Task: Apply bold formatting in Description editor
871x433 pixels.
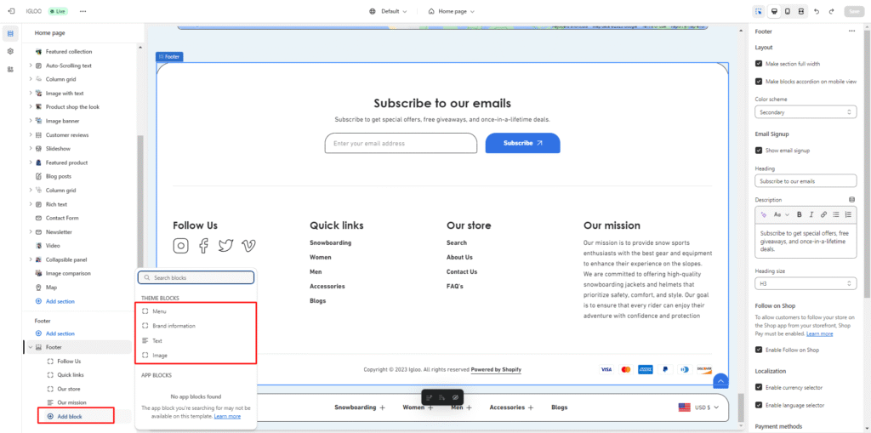Action: [800, 214]
